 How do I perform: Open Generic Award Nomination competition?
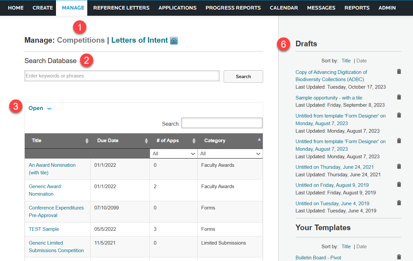point(45,190)
